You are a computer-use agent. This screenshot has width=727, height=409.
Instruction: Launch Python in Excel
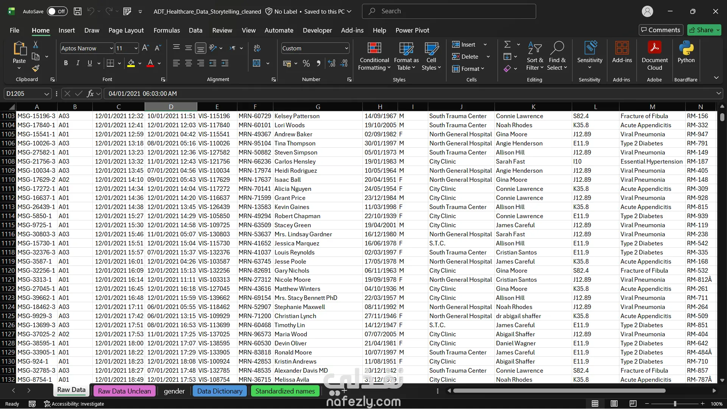pos(686,52)
